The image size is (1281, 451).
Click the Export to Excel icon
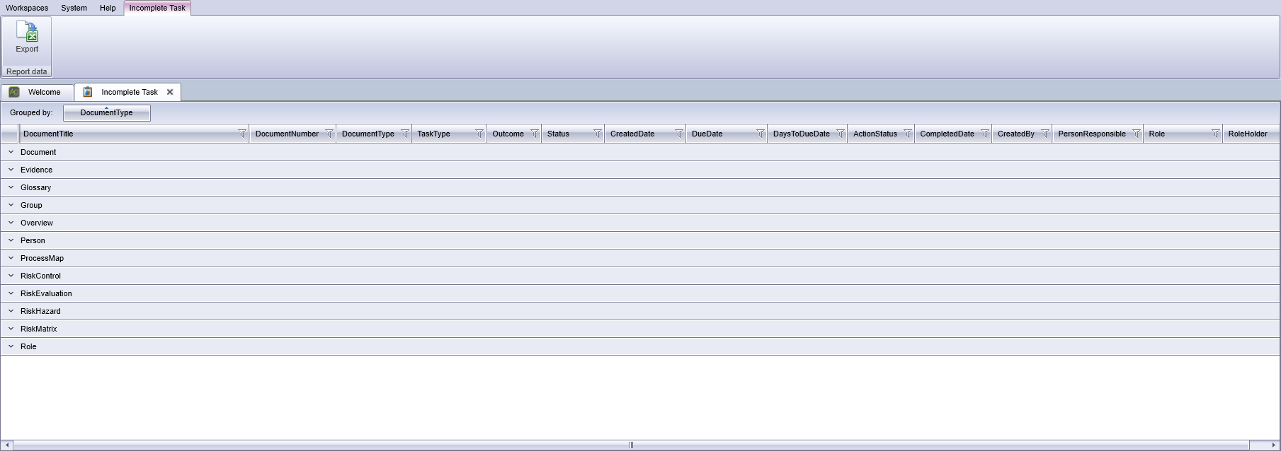tap(27, 32)
